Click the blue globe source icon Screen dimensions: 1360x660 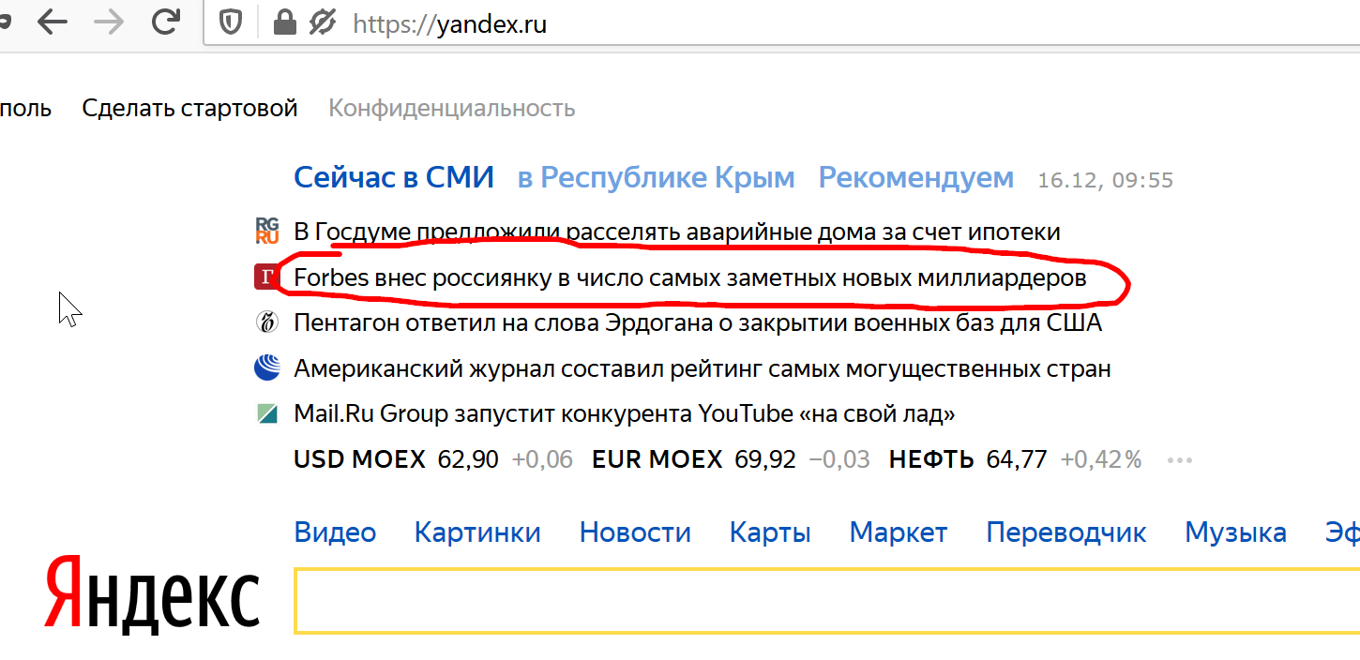(267, 367)
